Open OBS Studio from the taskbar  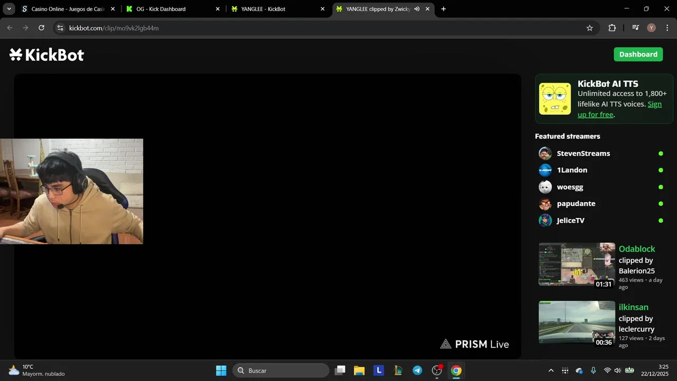click(x=437, y=370)
